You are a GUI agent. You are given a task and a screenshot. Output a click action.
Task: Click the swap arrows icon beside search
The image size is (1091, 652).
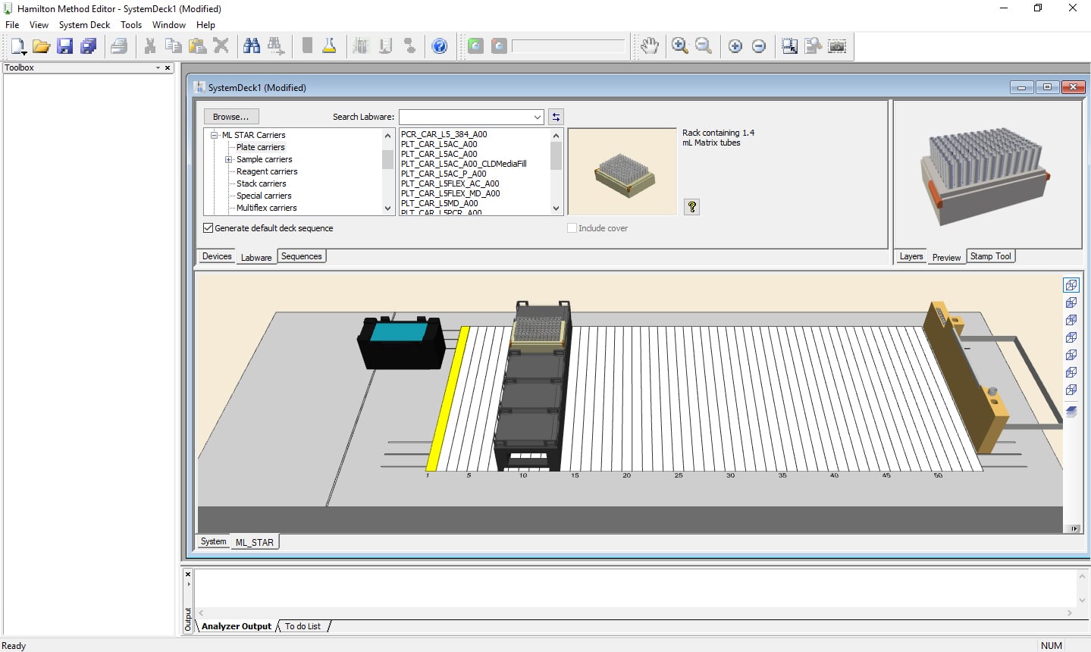point(556,117)
